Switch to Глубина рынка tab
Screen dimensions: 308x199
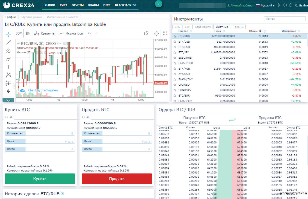point(31,17)
